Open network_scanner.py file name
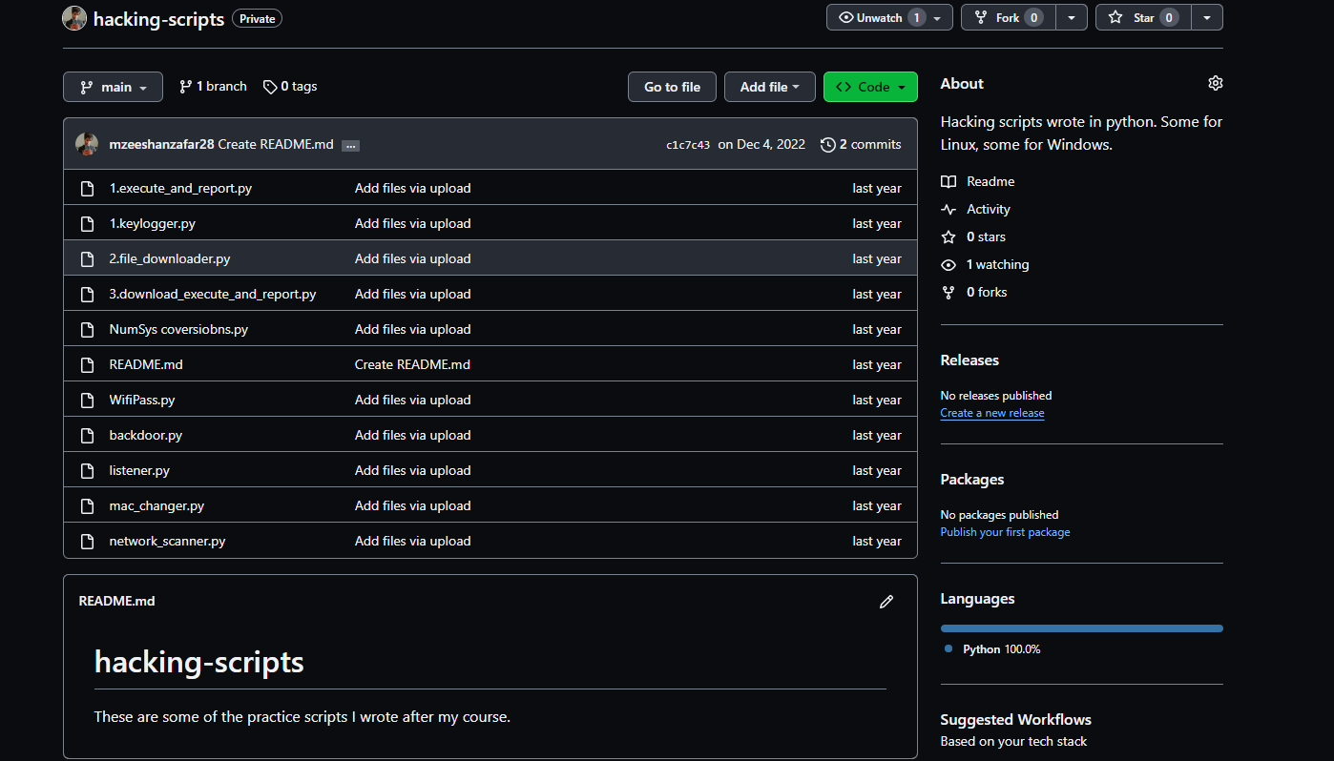The image size is (1334, 761). coord(167,541)
